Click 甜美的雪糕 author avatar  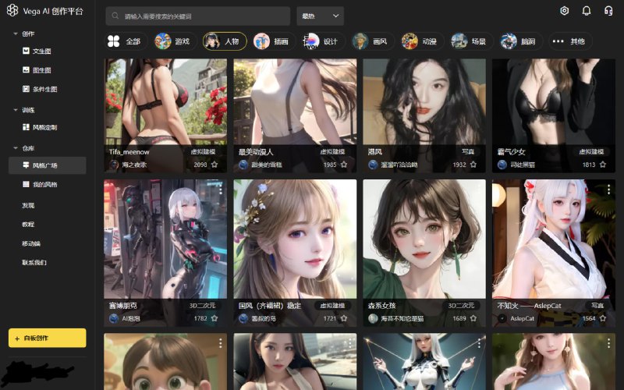(x=243, y=165)
